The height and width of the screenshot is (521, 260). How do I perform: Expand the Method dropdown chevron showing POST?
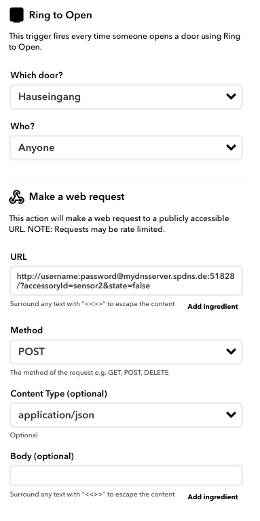click(x=231, y=351)
